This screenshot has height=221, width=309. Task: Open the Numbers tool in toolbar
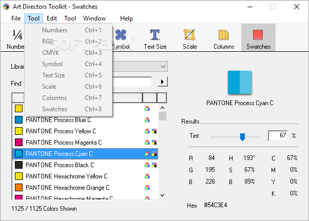[15, 38]
